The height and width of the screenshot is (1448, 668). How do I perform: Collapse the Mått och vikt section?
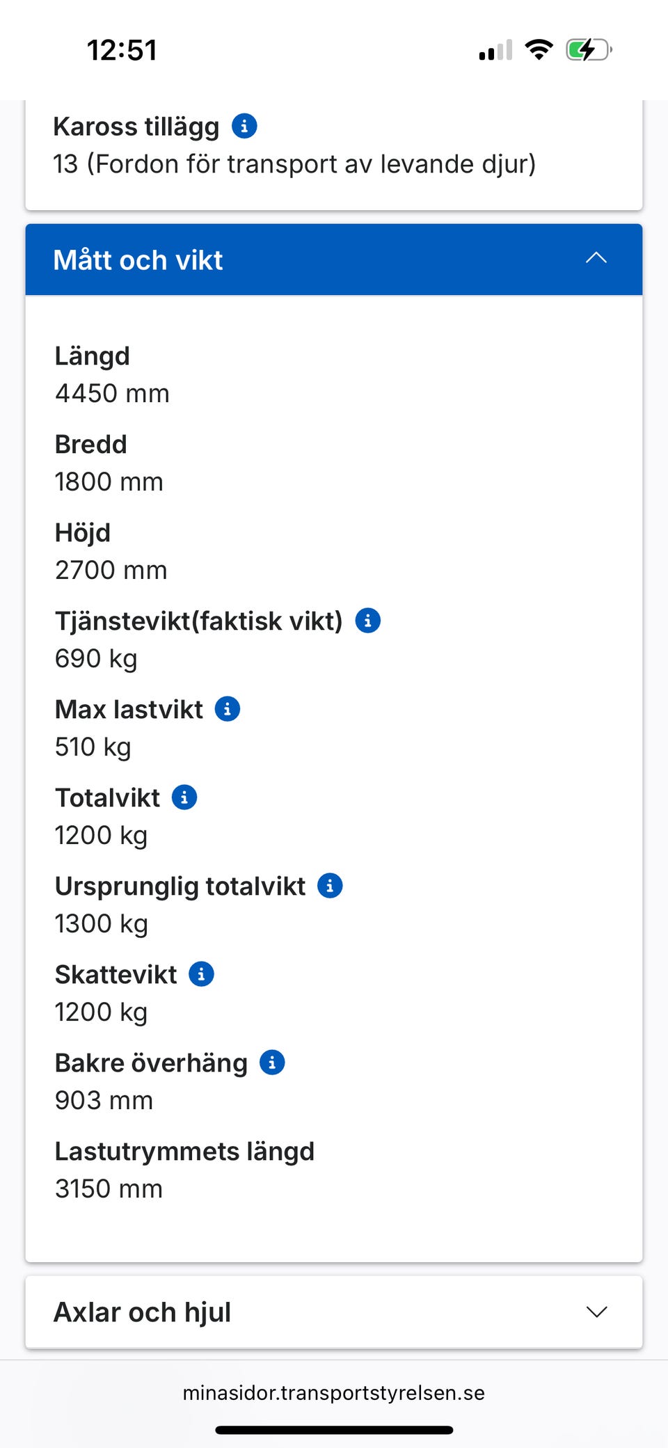pyautogui.click(x=596, y=259)
